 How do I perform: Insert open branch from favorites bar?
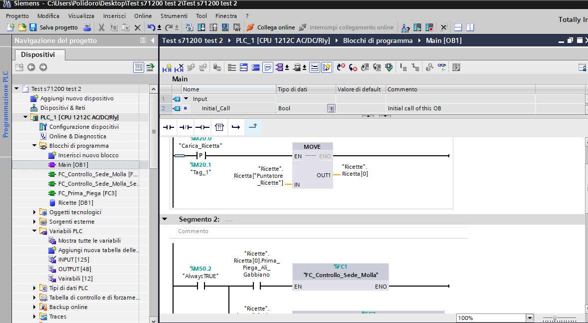click(x=236, y=127)
